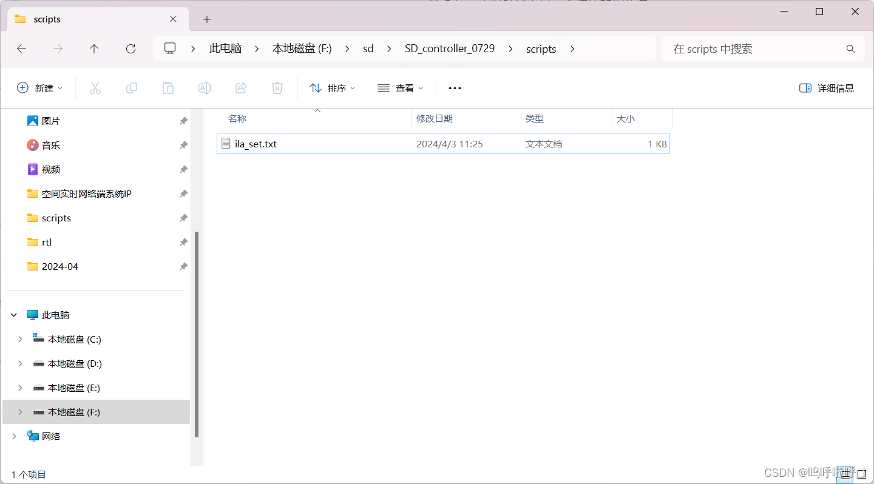Expand 本地磁盘 (F:) tree node
The height and width of the screenshot is (484, 874).
[20, 412]
